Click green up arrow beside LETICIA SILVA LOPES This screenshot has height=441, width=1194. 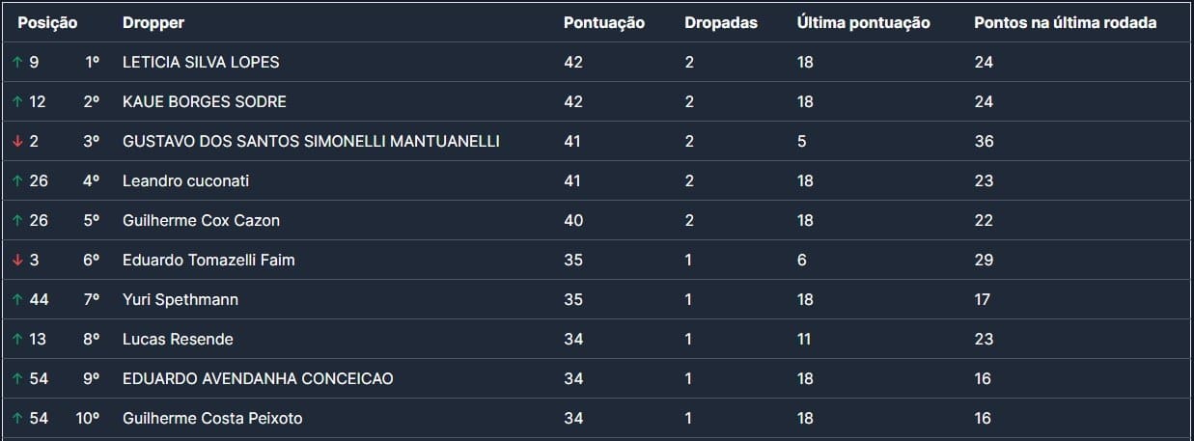(x=16, y=62)
